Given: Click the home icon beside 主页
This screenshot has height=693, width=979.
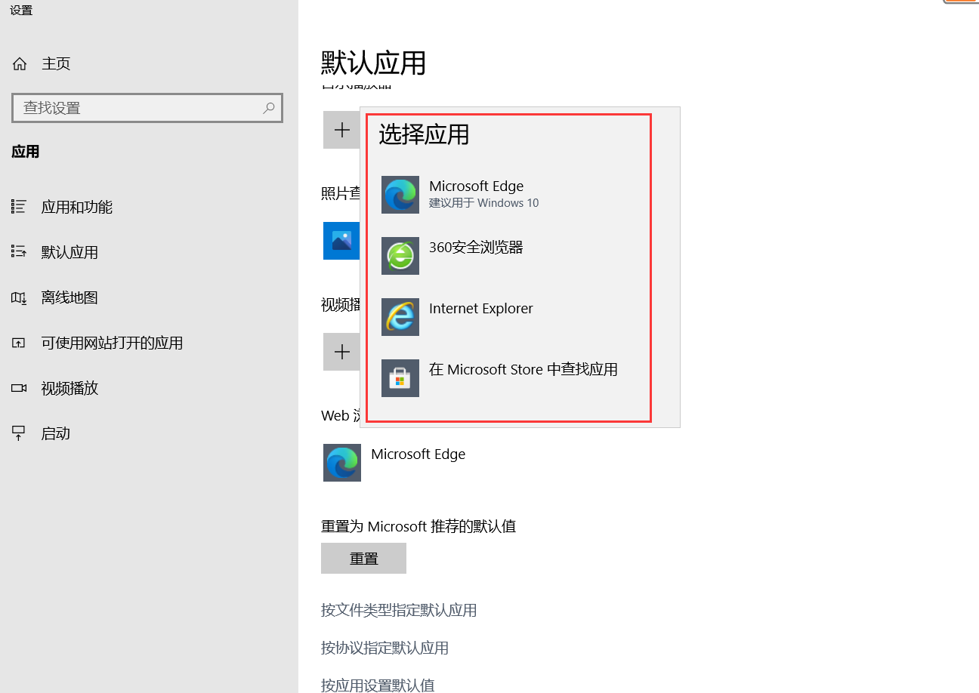Looking at the screenshot, I should pyautogui.click(x=20, y=64).
